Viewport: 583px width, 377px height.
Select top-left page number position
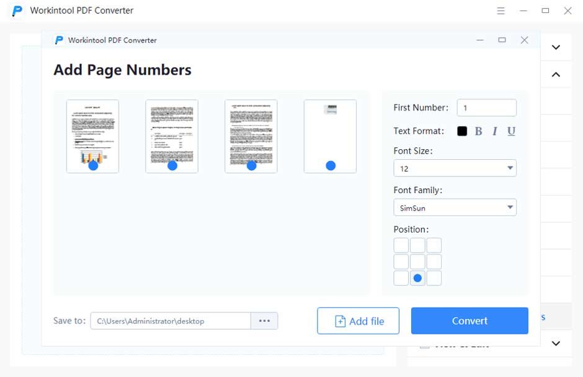pyautogui.click(x=401, y=245)
